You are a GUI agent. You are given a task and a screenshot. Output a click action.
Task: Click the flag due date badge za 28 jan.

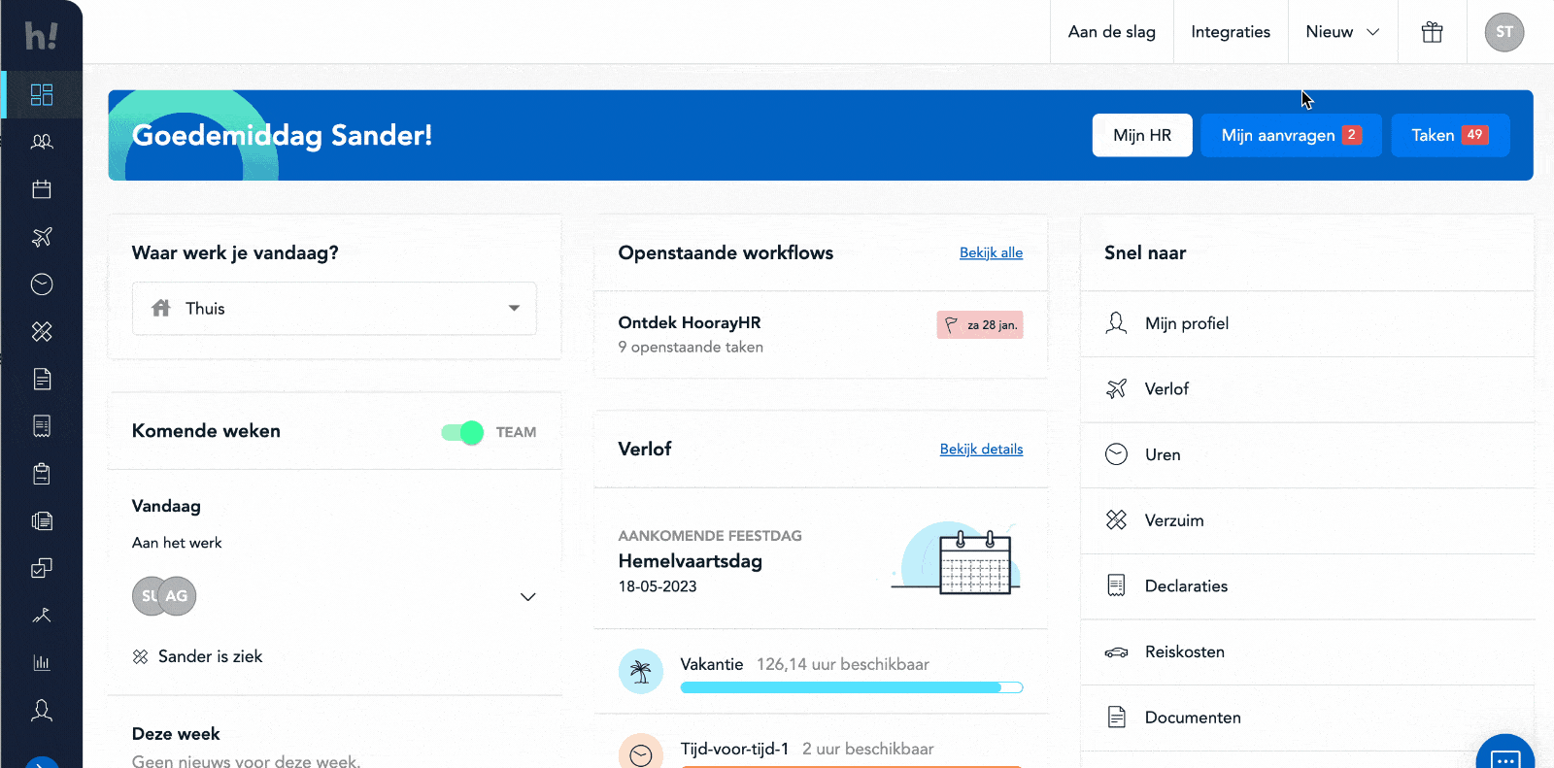980,325
